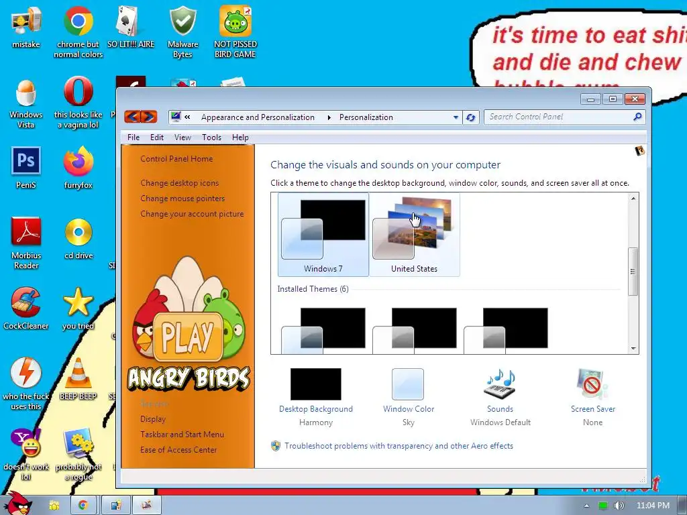Open the View menu
The height and width of the screenshot is (515, 687).
pos(182,137)
